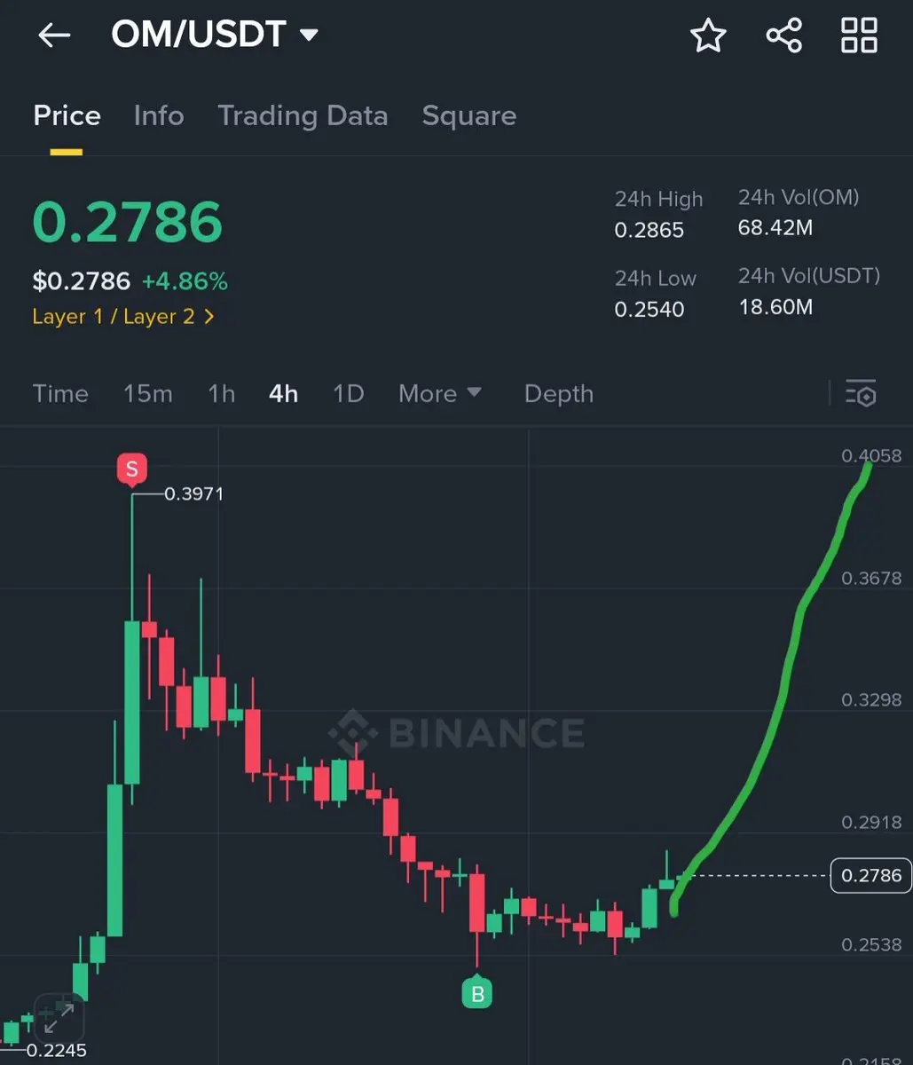Switch to the Info tab

[x=159, y=115]
